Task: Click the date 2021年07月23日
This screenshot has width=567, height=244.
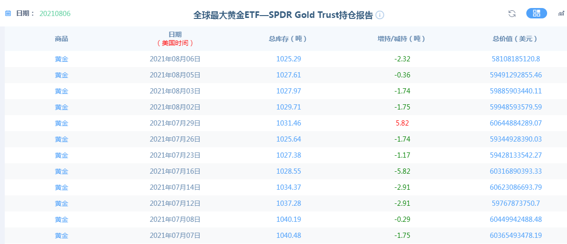Action: pos(175,155)
